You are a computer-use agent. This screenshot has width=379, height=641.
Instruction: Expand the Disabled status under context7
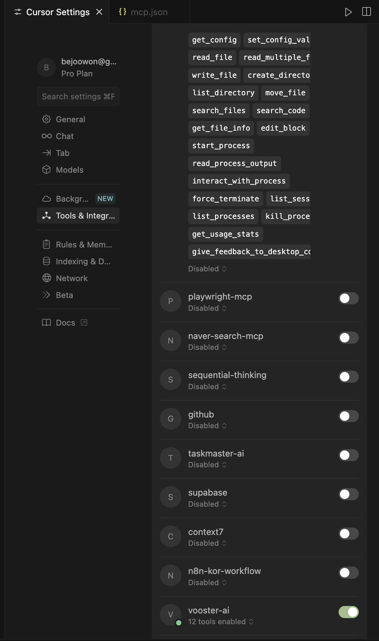pos(207,543)
